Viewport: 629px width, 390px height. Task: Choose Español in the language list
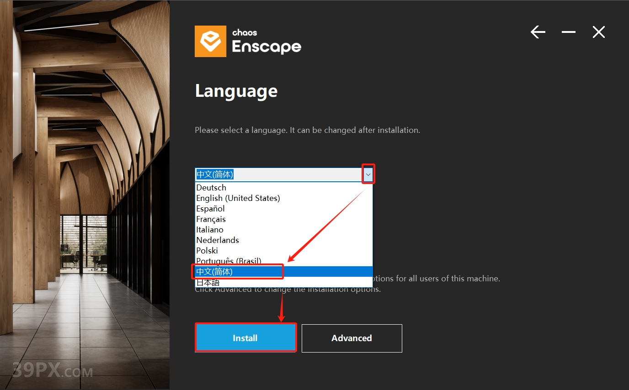tap(210, 208)
